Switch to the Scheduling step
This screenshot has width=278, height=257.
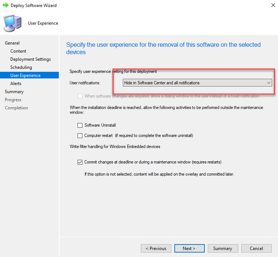tap(21, 67)
